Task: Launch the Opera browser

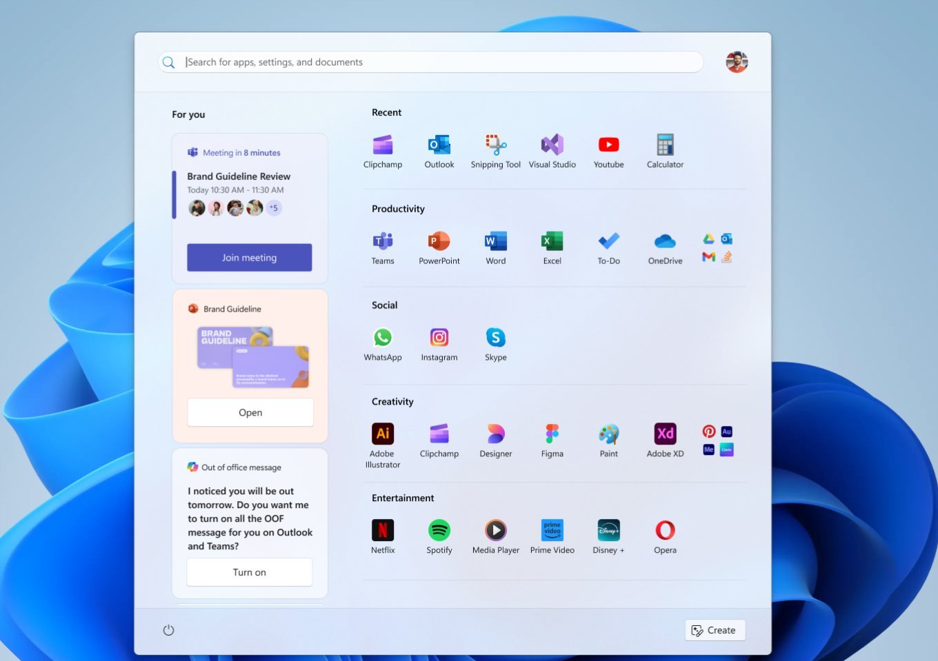Action: coord(665,531)
